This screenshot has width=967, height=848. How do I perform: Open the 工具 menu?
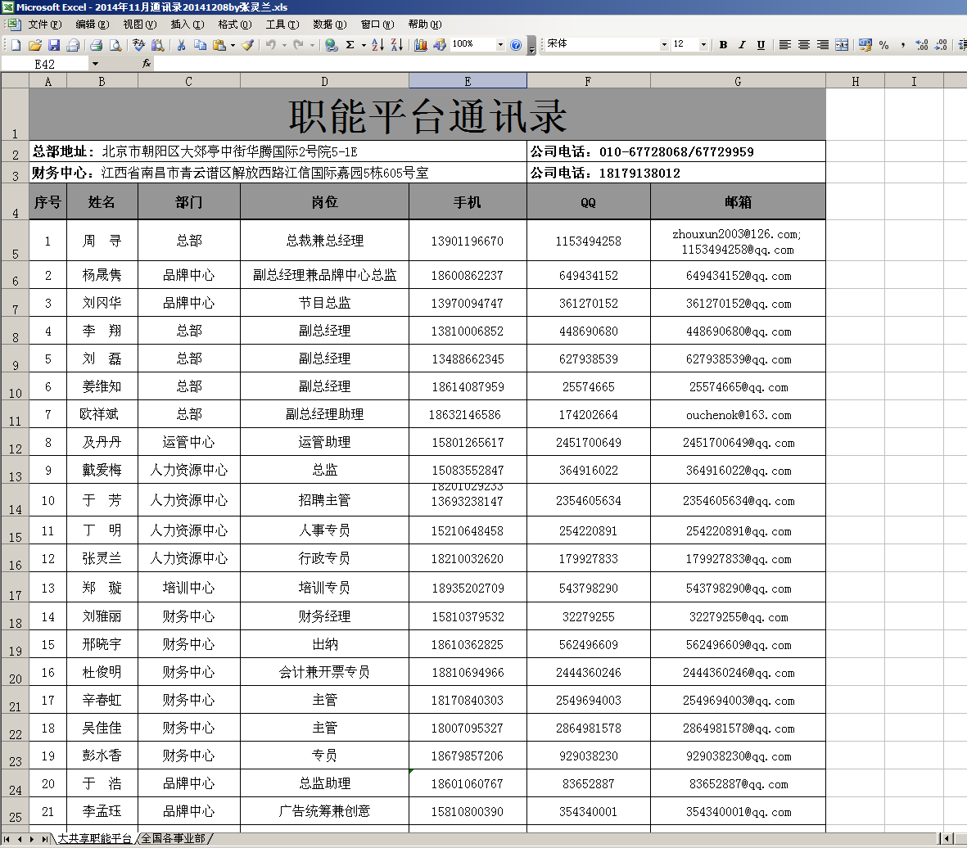tap(282, 25)
